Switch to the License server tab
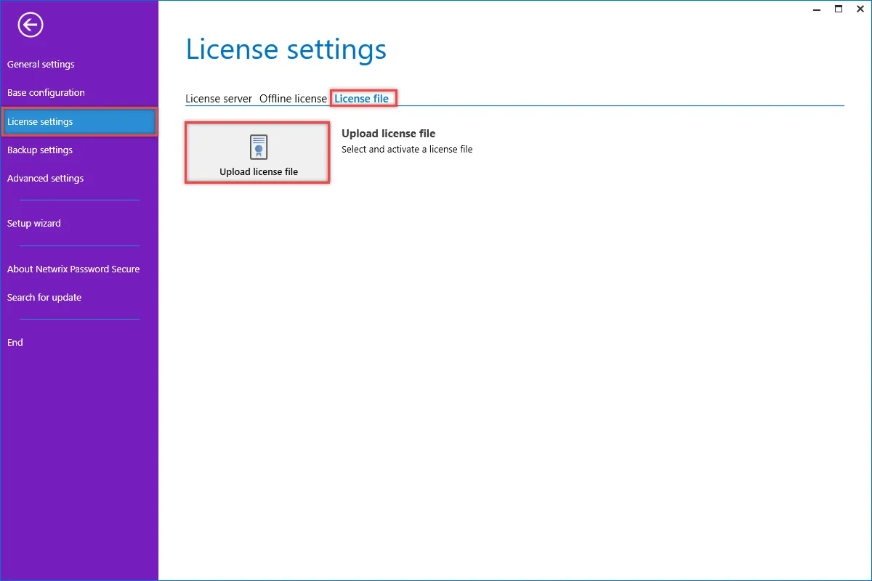The image size is (872, 581). pyautogui.click(x=219, y=99)
